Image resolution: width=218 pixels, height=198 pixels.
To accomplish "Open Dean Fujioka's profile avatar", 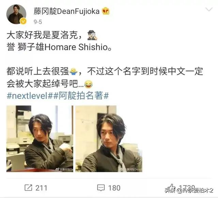I will [x=16, y=14].
